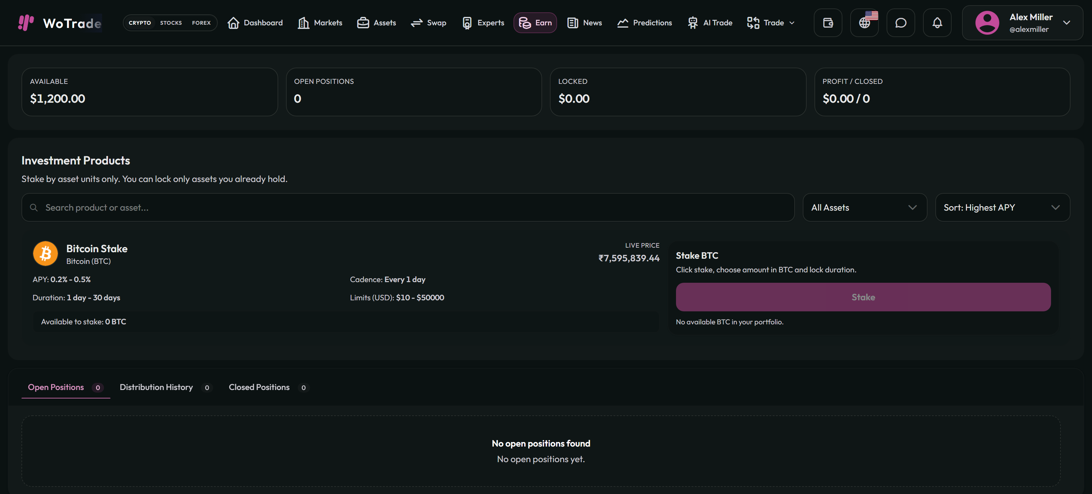Click the Earn coins icon
This screenshot has width=1092, height=494.
click(525, 23)
